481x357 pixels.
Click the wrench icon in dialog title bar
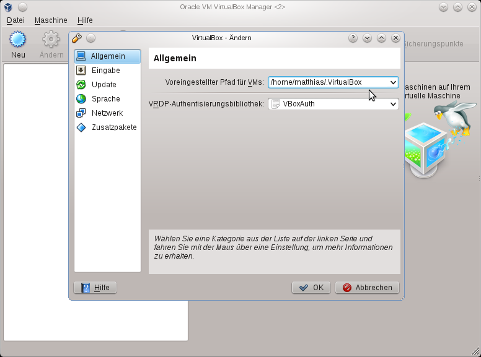[x=77, y=38]
